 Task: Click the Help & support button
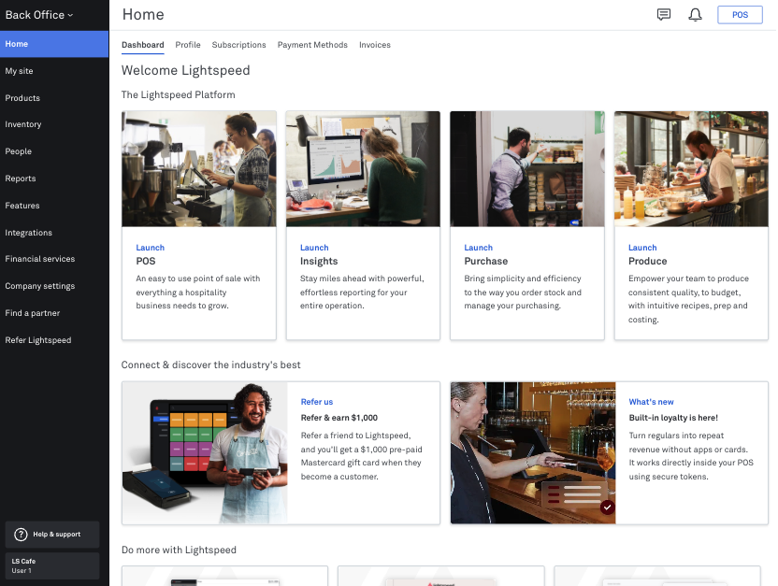[52, 534]
